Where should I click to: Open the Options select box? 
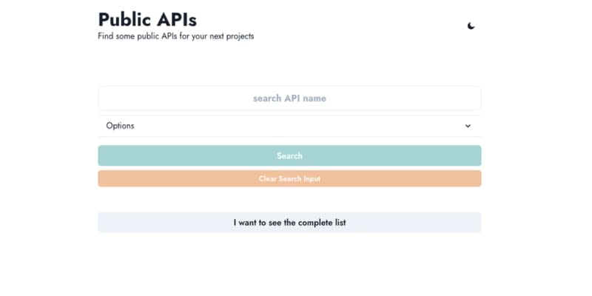point(289,126)
